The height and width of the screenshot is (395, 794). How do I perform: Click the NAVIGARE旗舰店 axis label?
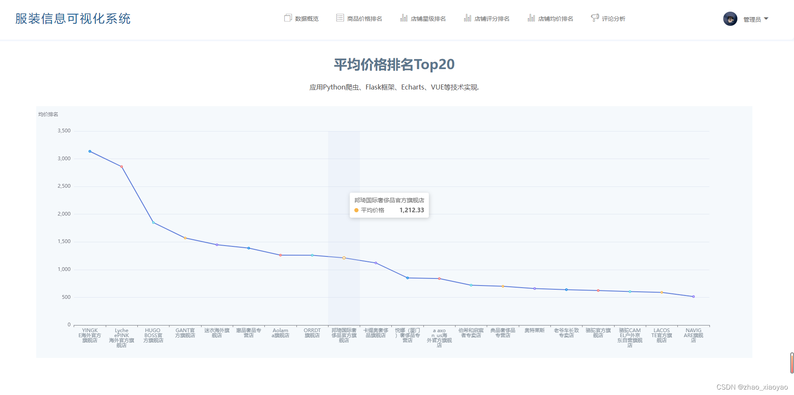(x=694, y=335)
